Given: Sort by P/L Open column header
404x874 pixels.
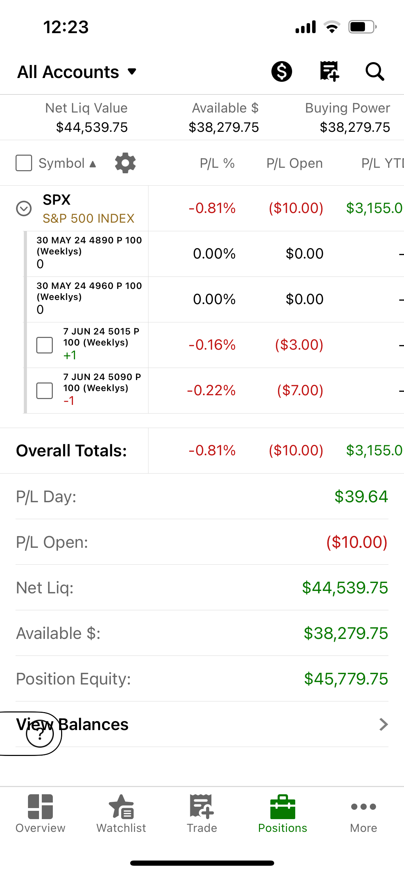Looking at the screenshot, I should (x=295, y=163).
